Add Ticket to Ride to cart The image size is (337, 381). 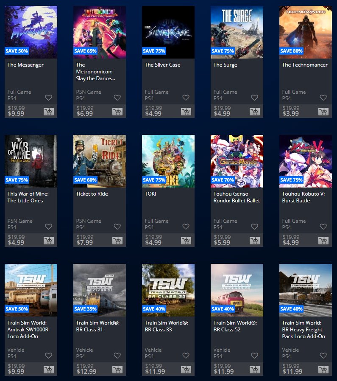tap(117, 241)
